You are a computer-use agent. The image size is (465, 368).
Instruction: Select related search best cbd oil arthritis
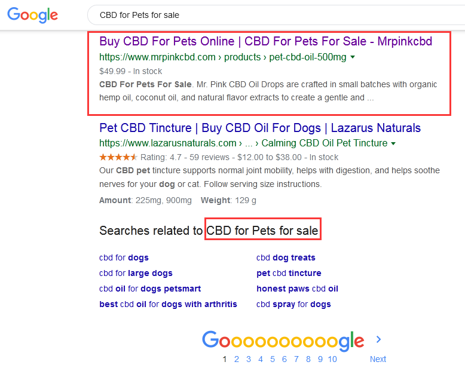(x=168, y=304)
